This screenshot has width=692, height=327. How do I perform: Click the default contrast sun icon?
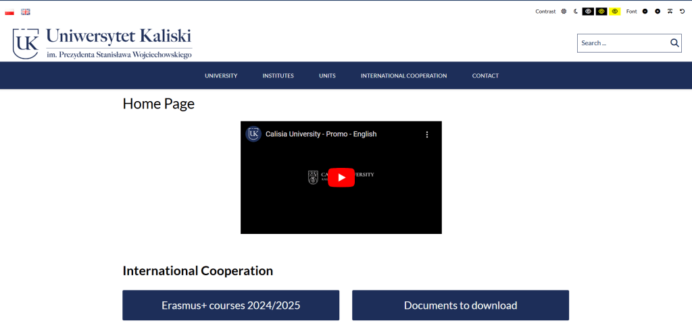pos(564,11)
